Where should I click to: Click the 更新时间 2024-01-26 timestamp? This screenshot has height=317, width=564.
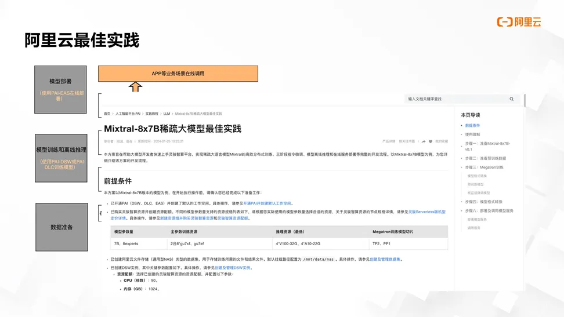[x=161, y=141]
